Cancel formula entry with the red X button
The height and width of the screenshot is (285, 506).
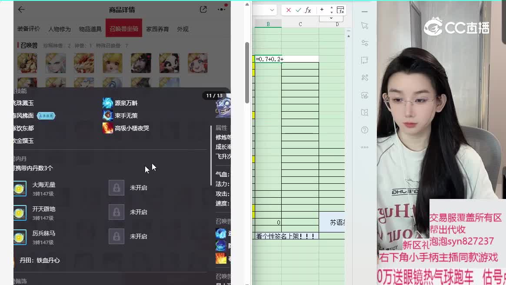click(x=289, y=10)
